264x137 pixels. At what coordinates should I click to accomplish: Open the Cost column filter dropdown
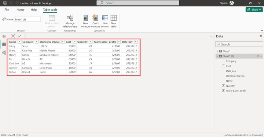[x=74, y=42]
